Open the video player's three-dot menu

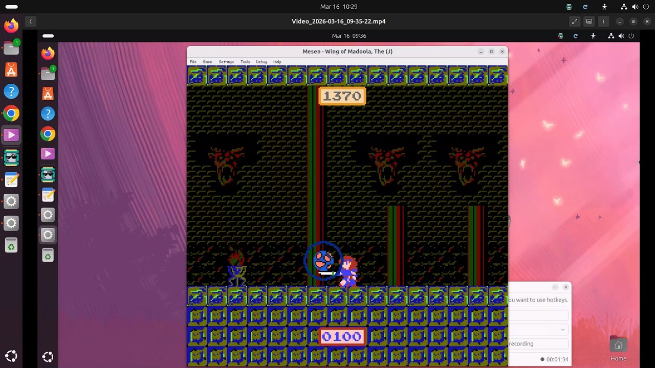[603, 21]
